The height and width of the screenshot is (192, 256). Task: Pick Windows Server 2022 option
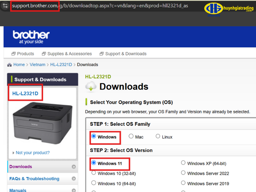pos(183,173)
